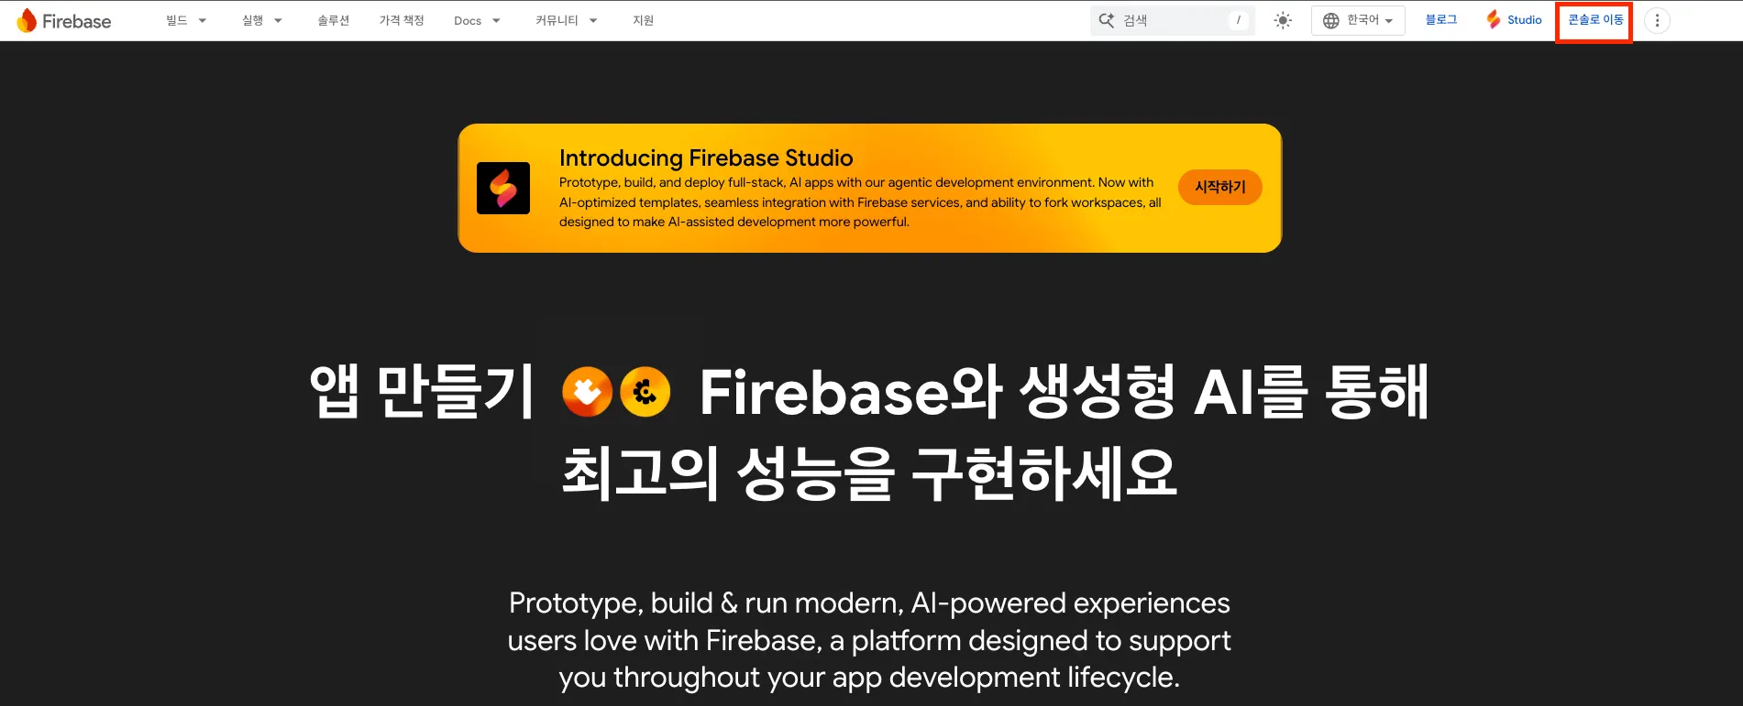Open the Studio link in header

click(x=1515, y=19)
